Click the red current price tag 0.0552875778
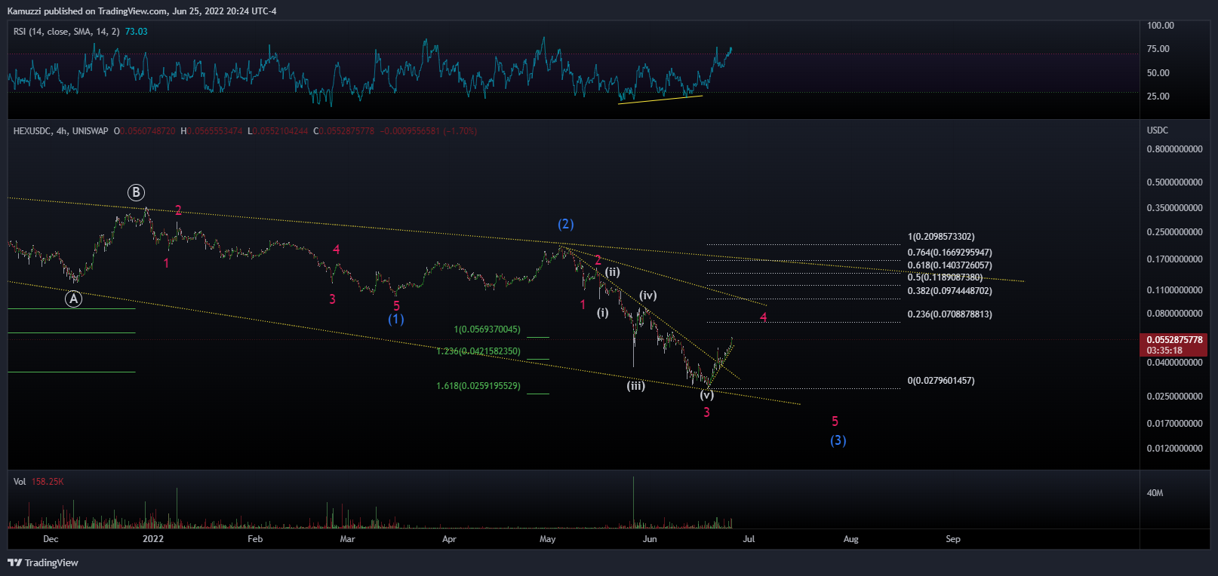Viewport: 1218px width, 576px height. (x=1174, y=340)
